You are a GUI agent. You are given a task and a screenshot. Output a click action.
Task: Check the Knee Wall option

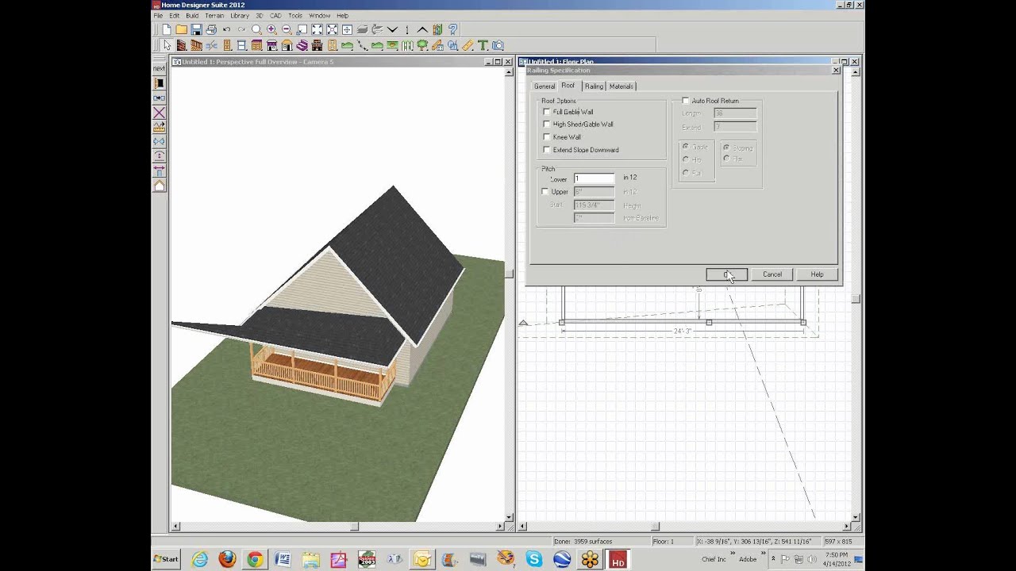pyautogui.click(x=546, y=136)
